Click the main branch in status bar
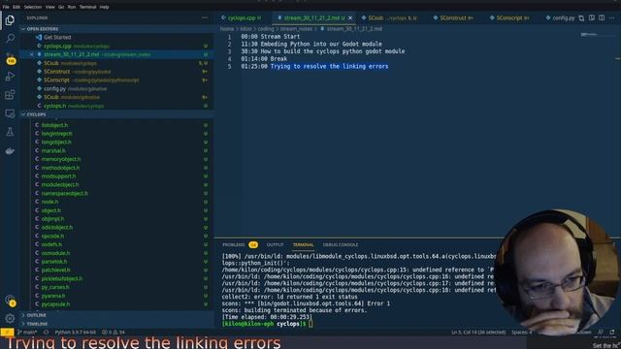 click(27, 332)
